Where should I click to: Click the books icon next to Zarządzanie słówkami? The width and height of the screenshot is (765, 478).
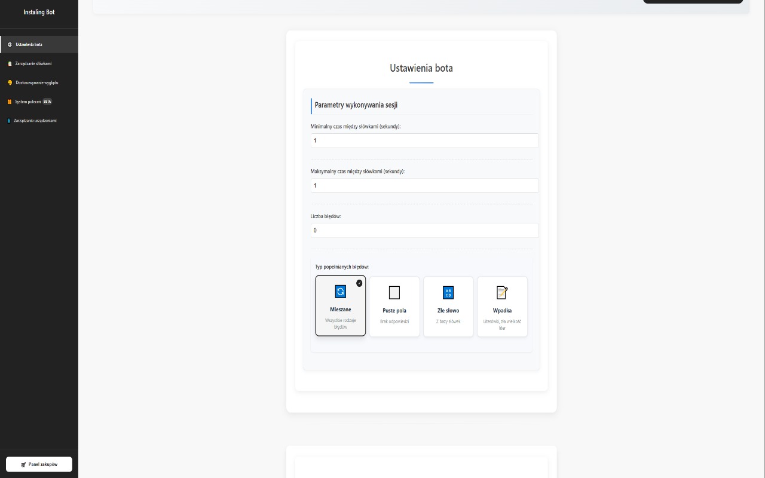click(9, 63)
